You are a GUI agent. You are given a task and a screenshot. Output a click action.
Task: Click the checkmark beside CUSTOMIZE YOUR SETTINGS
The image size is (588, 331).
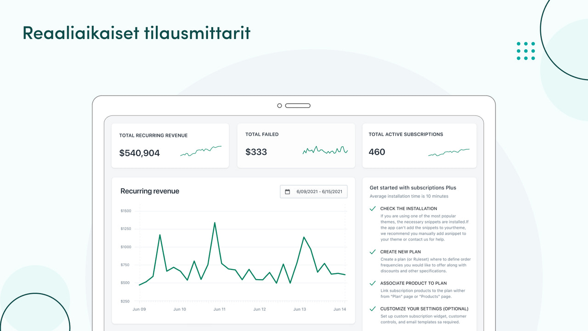(x=373, y=309)
